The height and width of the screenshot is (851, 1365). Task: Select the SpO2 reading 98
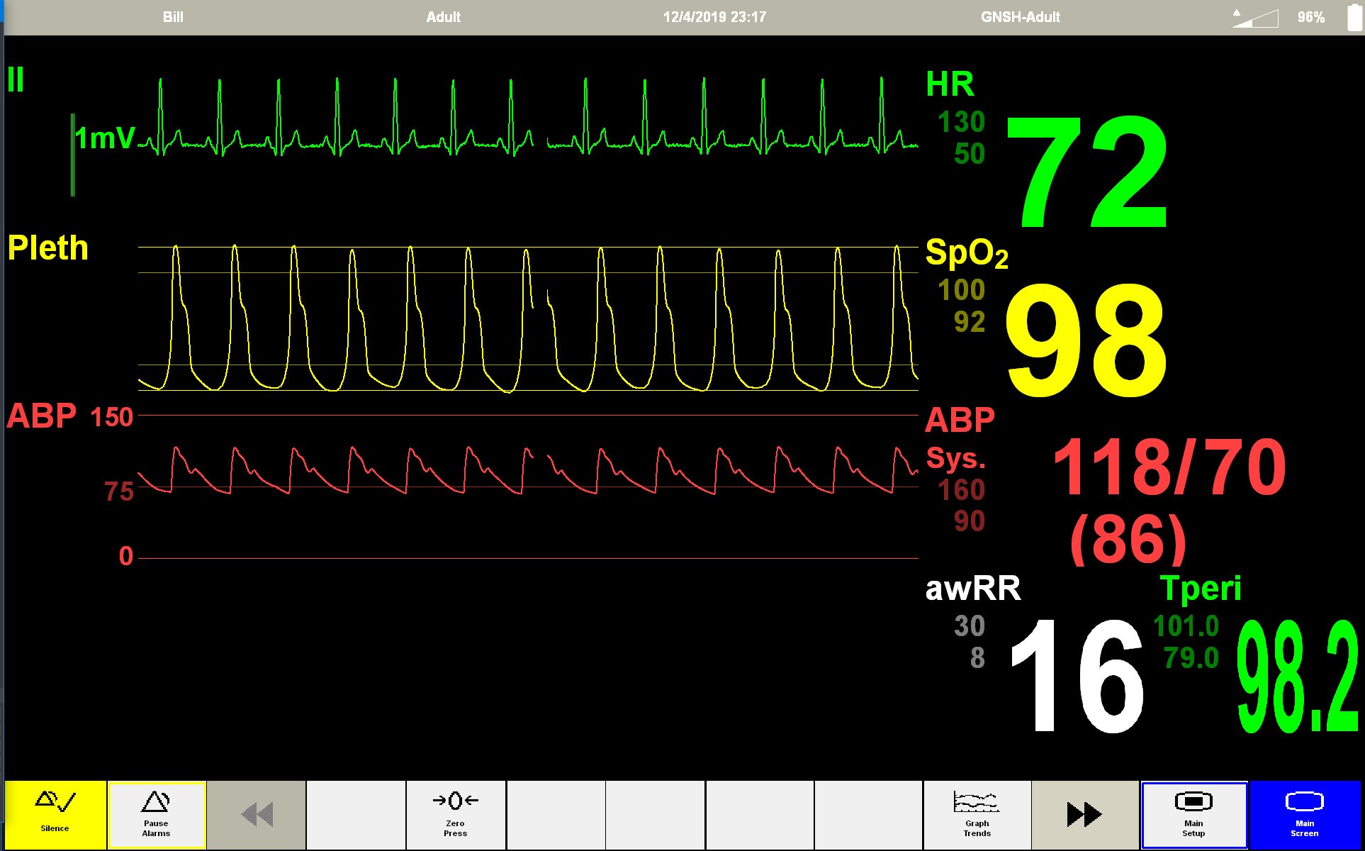1086,340
